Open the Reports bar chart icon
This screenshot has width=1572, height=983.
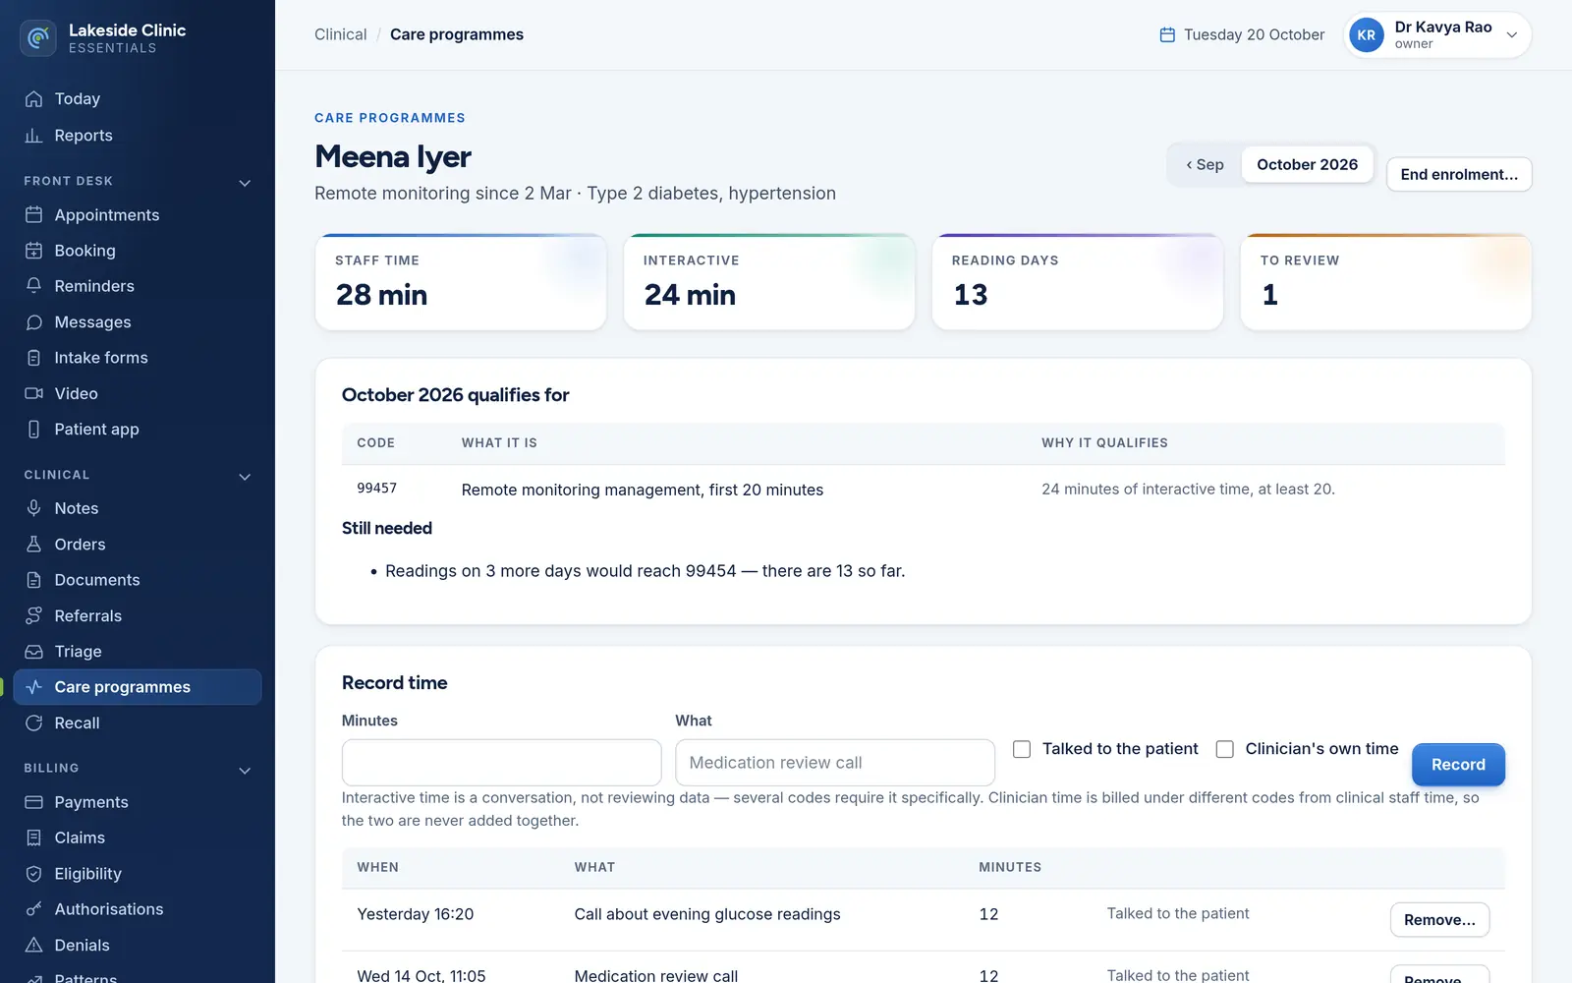coord(34,136)
